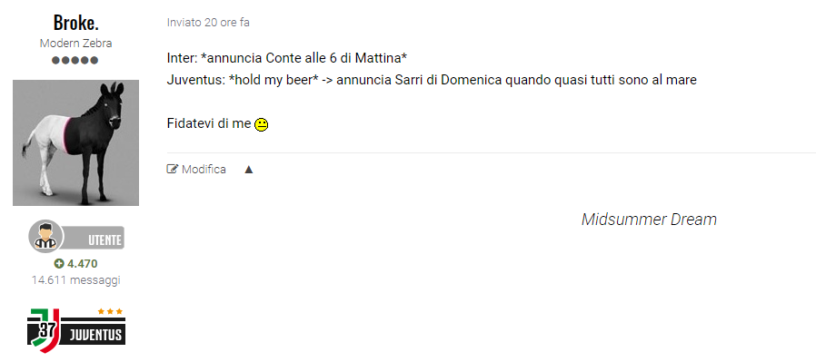
Task: Click the post line mentioning hold my beer
Action: [432, 81]
